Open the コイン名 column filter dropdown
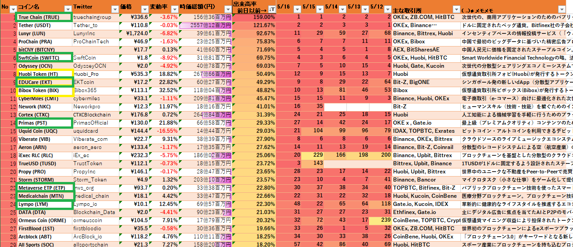Screen dimensions: 573x247 coord(68,9)
